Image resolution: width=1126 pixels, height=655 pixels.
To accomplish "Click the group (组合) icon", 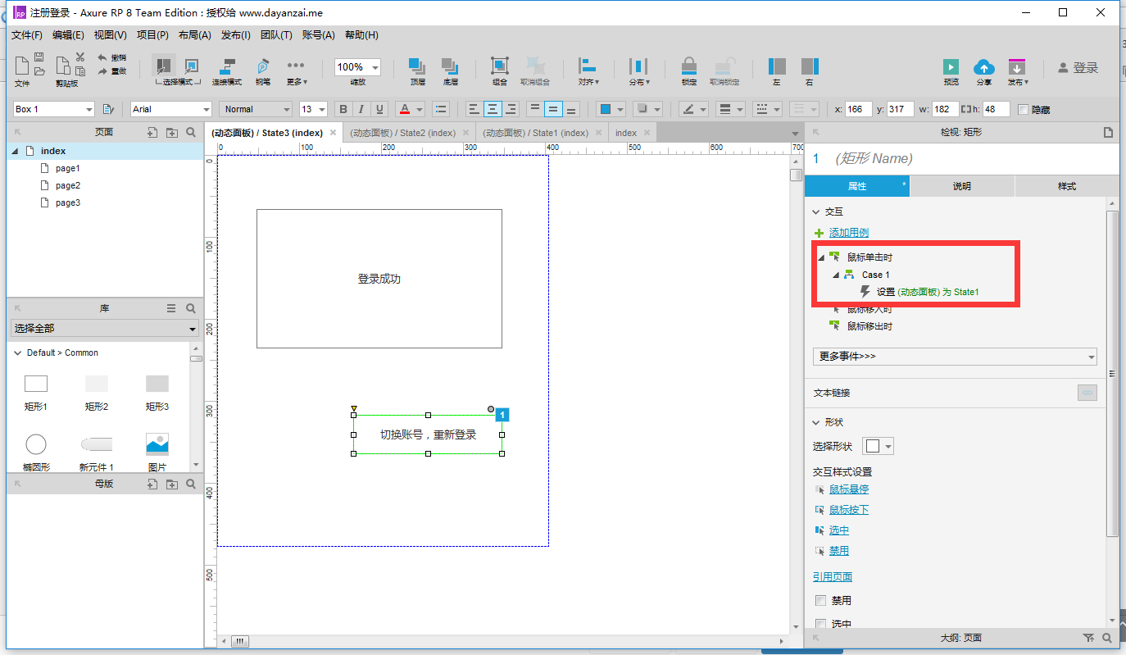I will (x=499, y=66).
